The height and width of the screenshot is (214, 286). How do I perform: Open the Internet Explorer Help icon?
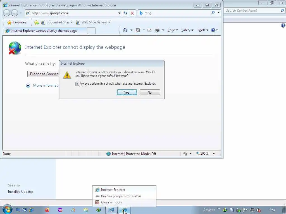coord(213,30)
